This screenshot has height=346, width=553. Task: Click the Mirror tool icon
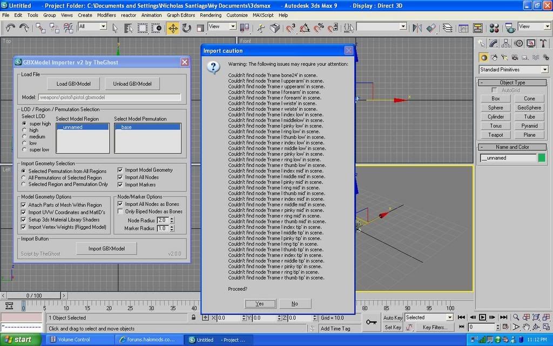click(417, 28)
